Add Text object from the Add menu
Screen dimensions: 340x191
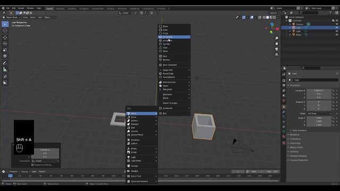point(142,128)
